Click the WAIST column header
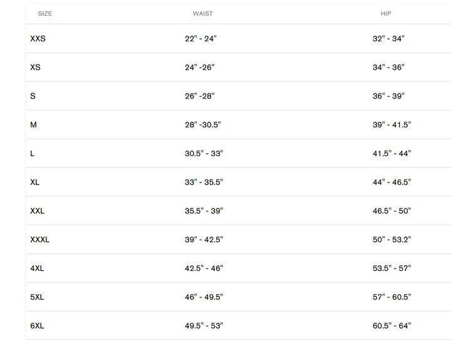 202,13
